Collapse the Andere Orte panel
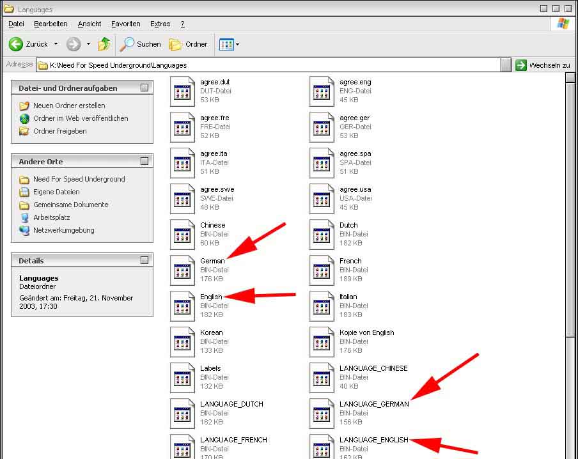 click(144, 161)
